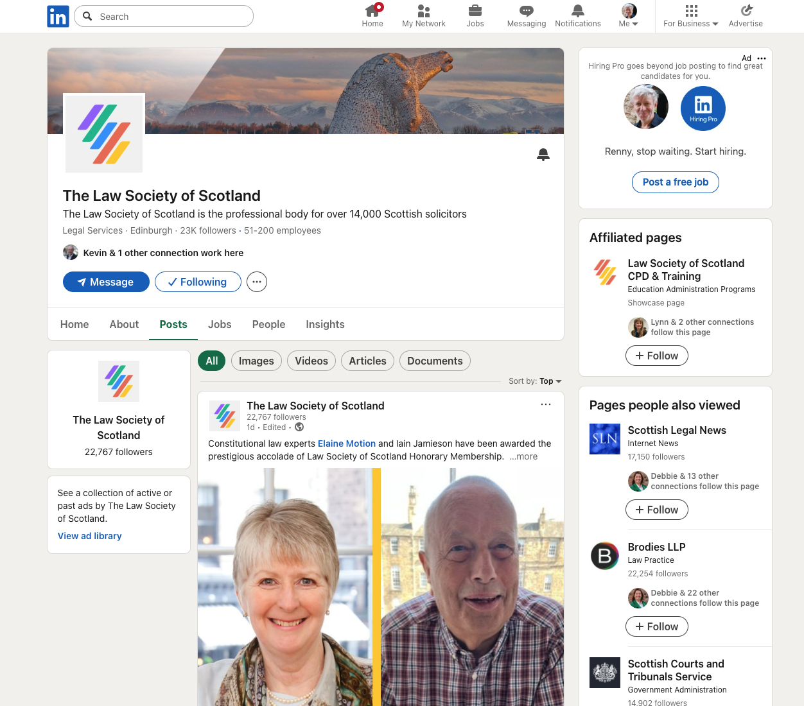Open the Scottish Legal News page link
This screenshot has height=706, width=804.
(x=677, y=430)
